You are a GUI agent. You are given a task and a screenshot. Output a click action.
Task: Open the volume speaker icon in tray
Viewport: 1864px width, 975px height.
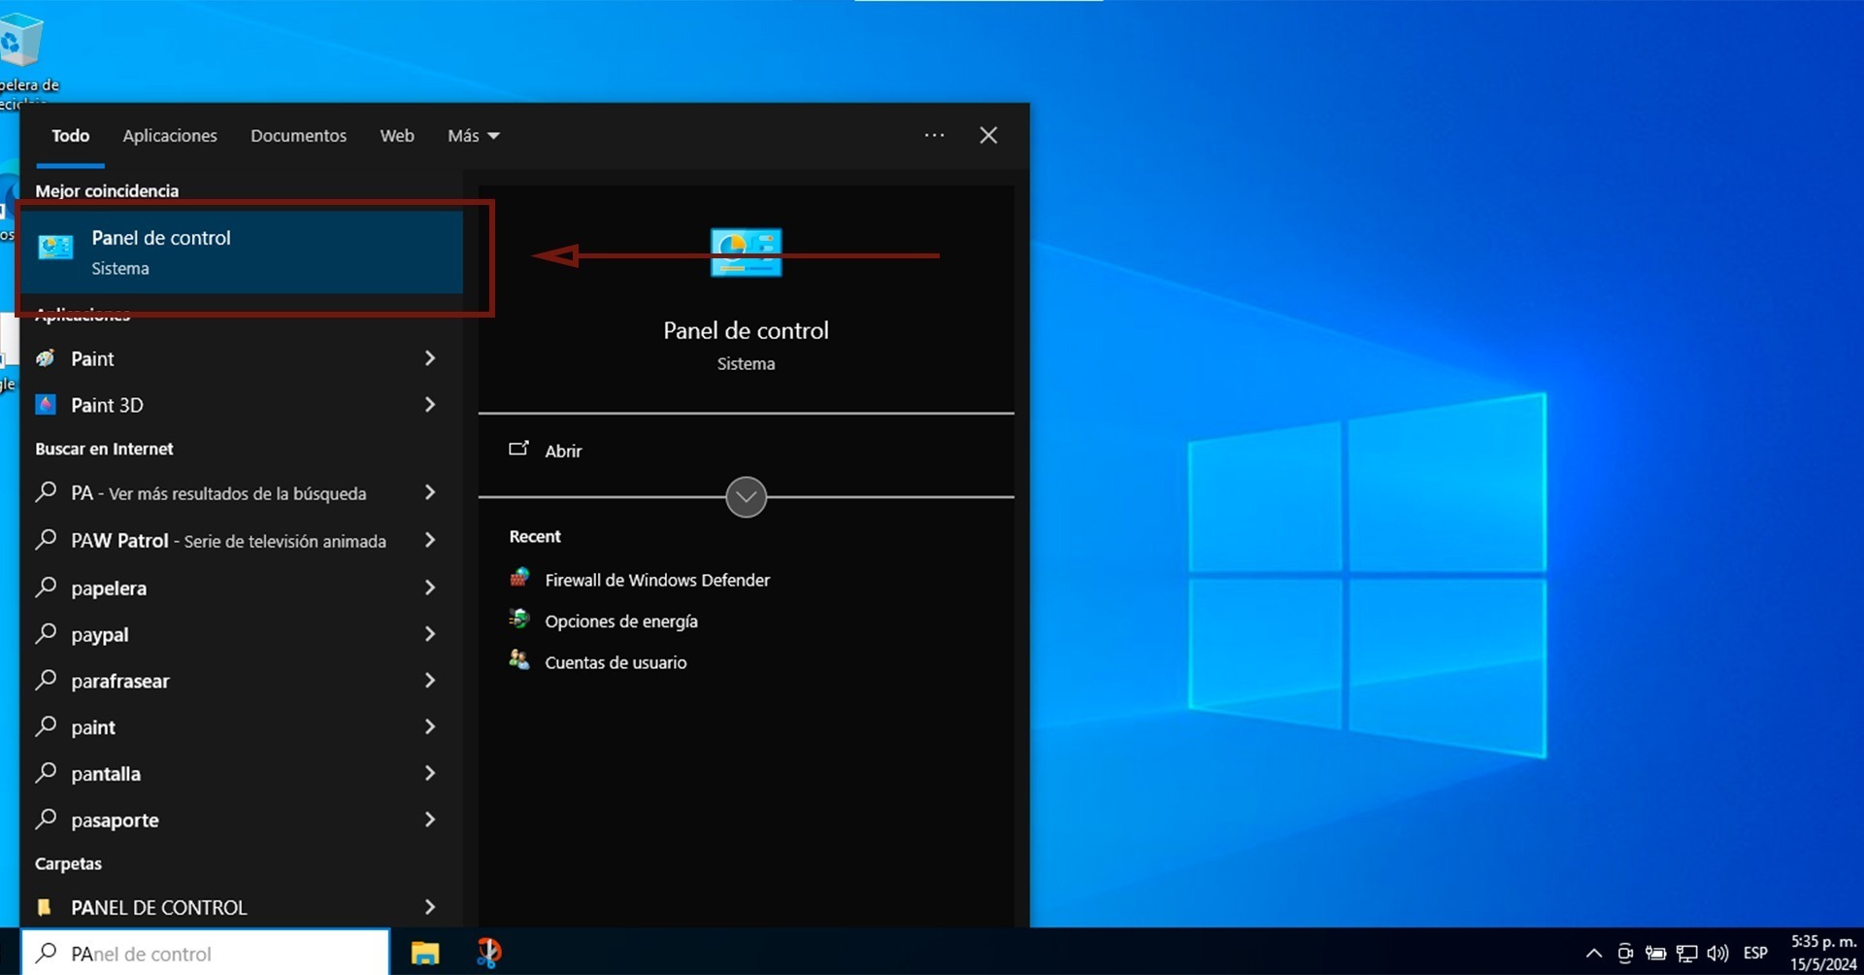[x=1717, y=954]
